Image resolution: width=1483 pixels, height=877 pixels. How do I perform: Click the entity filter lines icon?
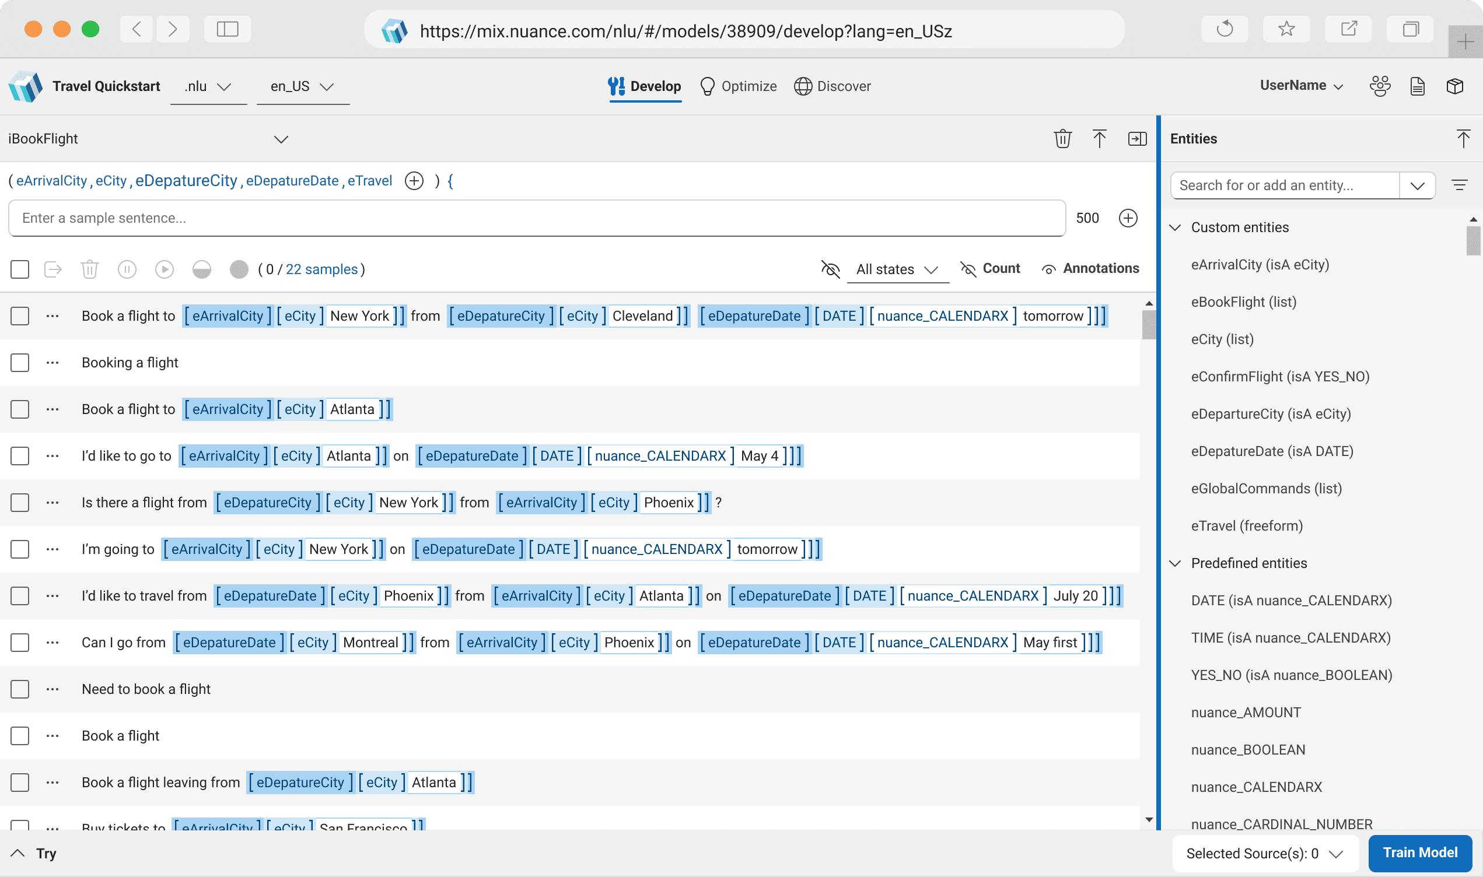[x=1459, y=185]
